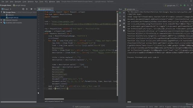Screen dimensions: 193x108
Task: Click google new.py breadcrumb in navigation bar
Action: tap(19, 5)
